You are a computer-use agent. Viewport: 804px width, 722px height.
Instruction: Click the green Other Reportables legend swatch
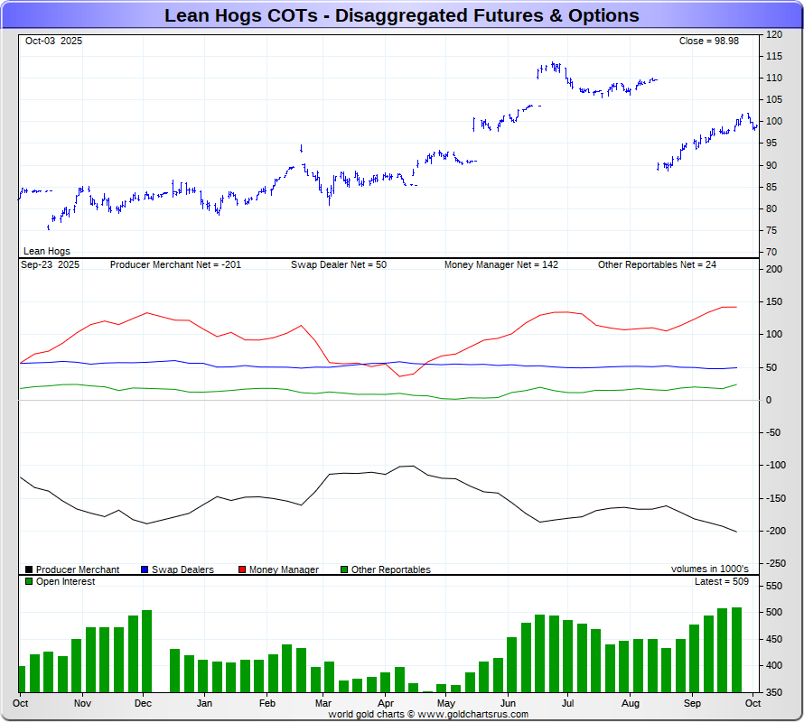click(343, 569)
